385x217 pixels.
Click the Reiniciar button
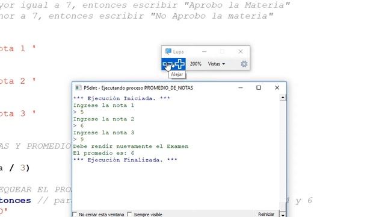(266, 214)
